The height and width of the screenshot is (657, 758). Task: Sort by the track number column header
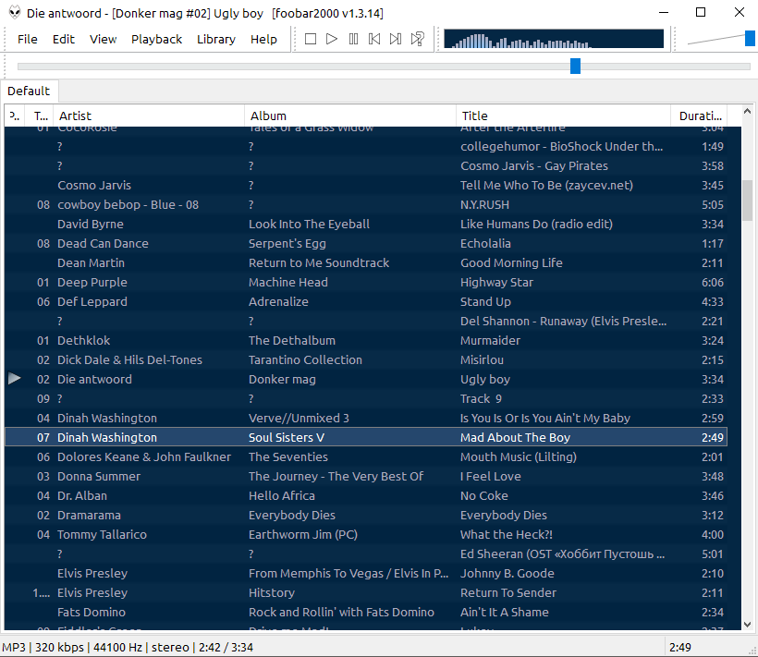[41, 116]
